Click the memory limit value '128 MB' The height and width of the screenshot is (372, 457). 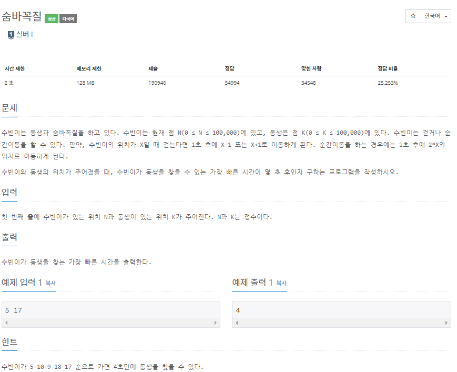point(85,83)
